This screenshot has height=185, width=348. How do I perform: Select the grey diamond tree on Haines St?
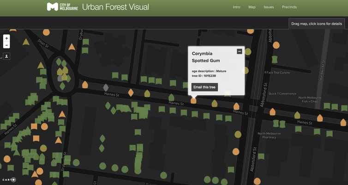(106, 87)
